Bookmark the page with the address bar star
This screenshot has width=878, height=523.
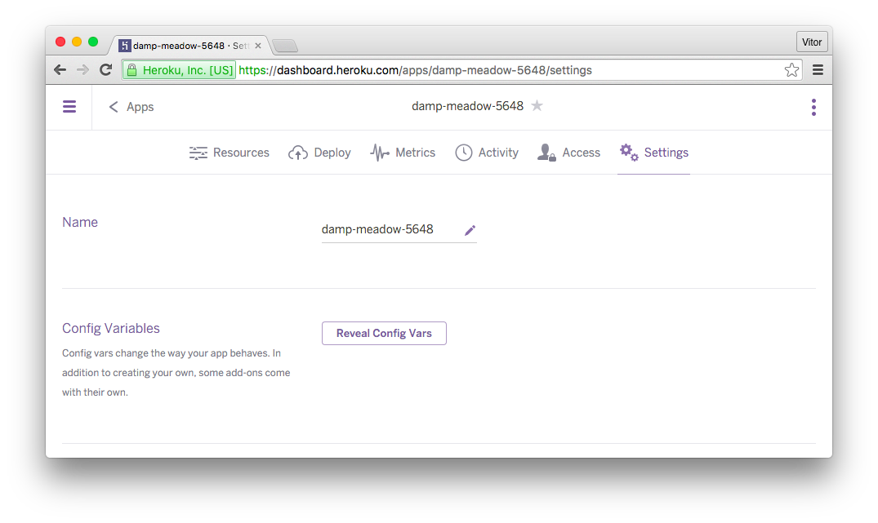[x=791, y=70]
